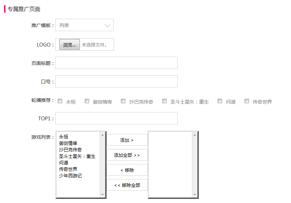Focus the 口号 slogan input box
291x203 pixels.
click(x=116, y=81)
